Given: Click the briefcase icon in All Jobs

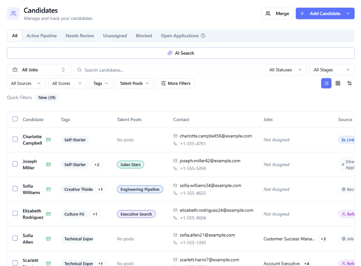Looking at the screenshot, I should point(15,70).
